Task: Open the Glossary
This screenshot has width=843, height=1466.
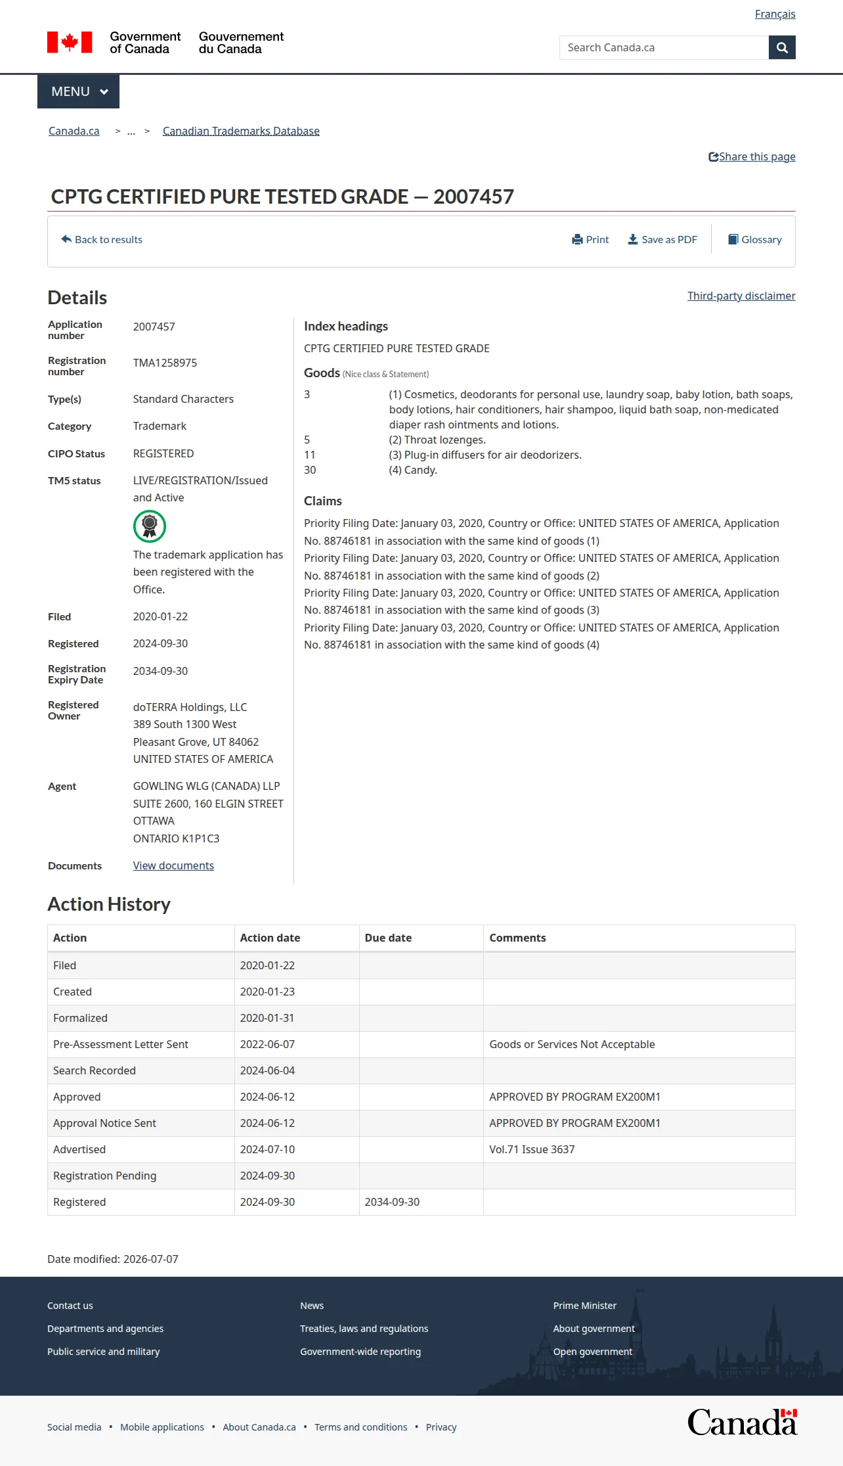Action: point(755,239)
